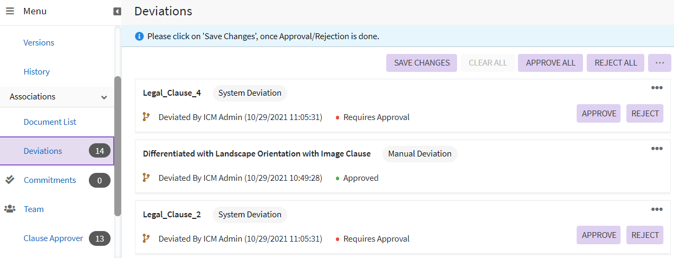Approve the Legal_Clause_4 deviation

[x=598, y=113]
